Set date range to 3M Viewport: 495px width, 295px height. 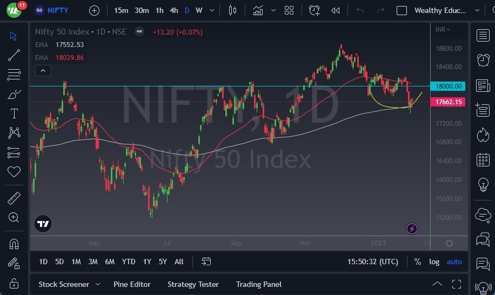coord(93,262)
